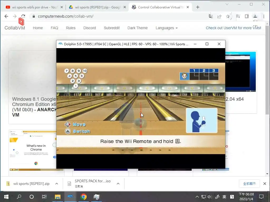Click the 全部顯示 show all downloads button
Viewport: 270px width, 202px height.
[249, 184]
